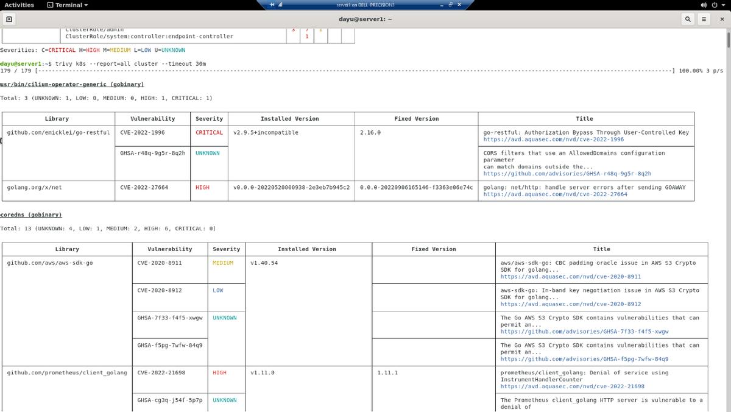
Task: Select the 'golang.org/x/net' library cell
Action: 34,187
